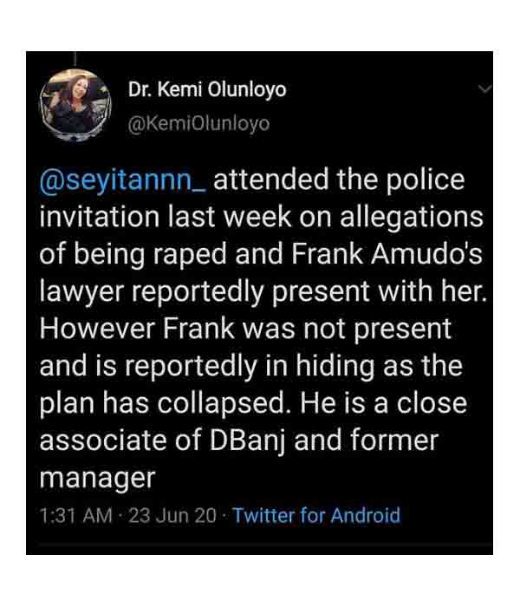The image size is (520, 607).
Task: Click the word "collapsed" in the tweet
Action: click(x=221, y=404)
